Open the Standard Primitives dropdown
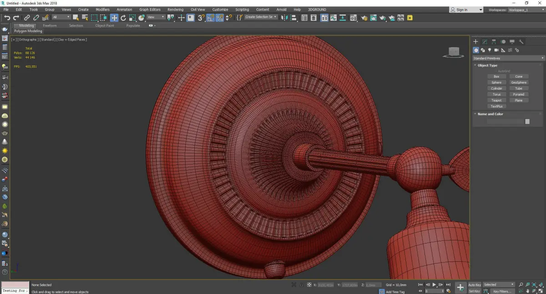 tap(508, 58)
